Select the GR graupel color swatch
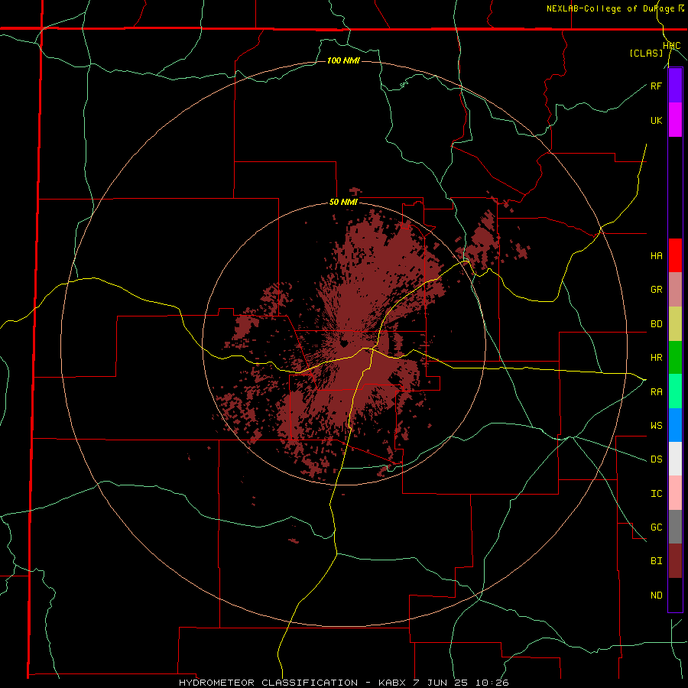 point(675,290)
